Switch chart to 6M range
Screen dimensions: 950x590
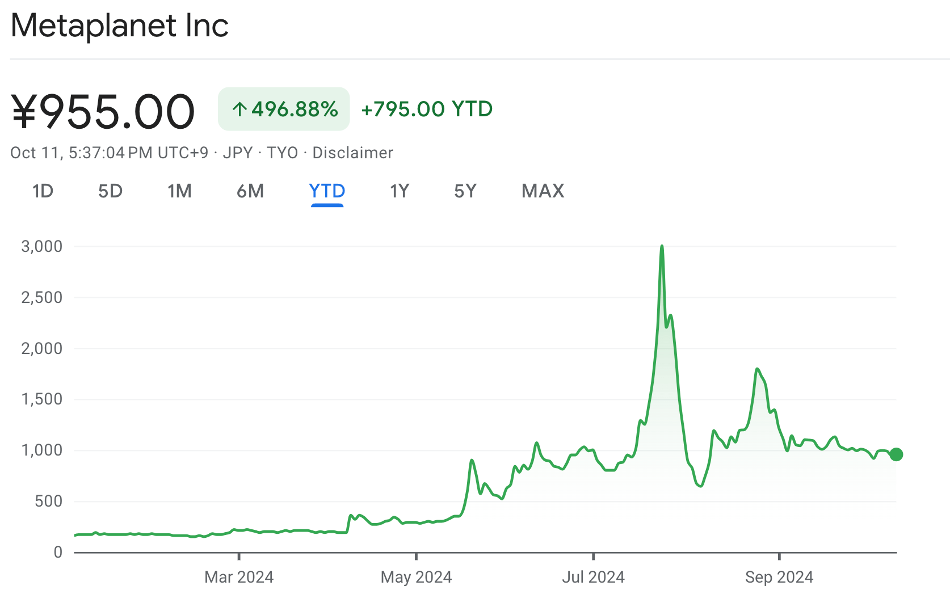click(x=250, y=191)
